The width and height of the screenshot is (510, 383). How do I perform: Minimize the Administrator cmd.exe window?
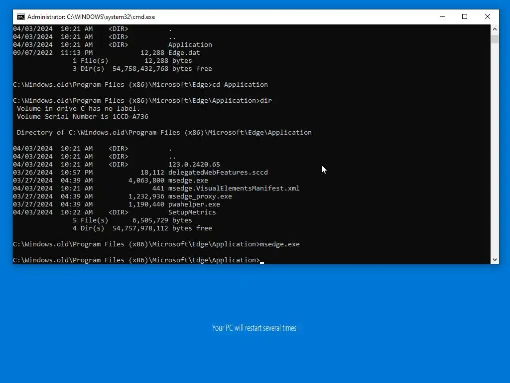coord(442,16)
